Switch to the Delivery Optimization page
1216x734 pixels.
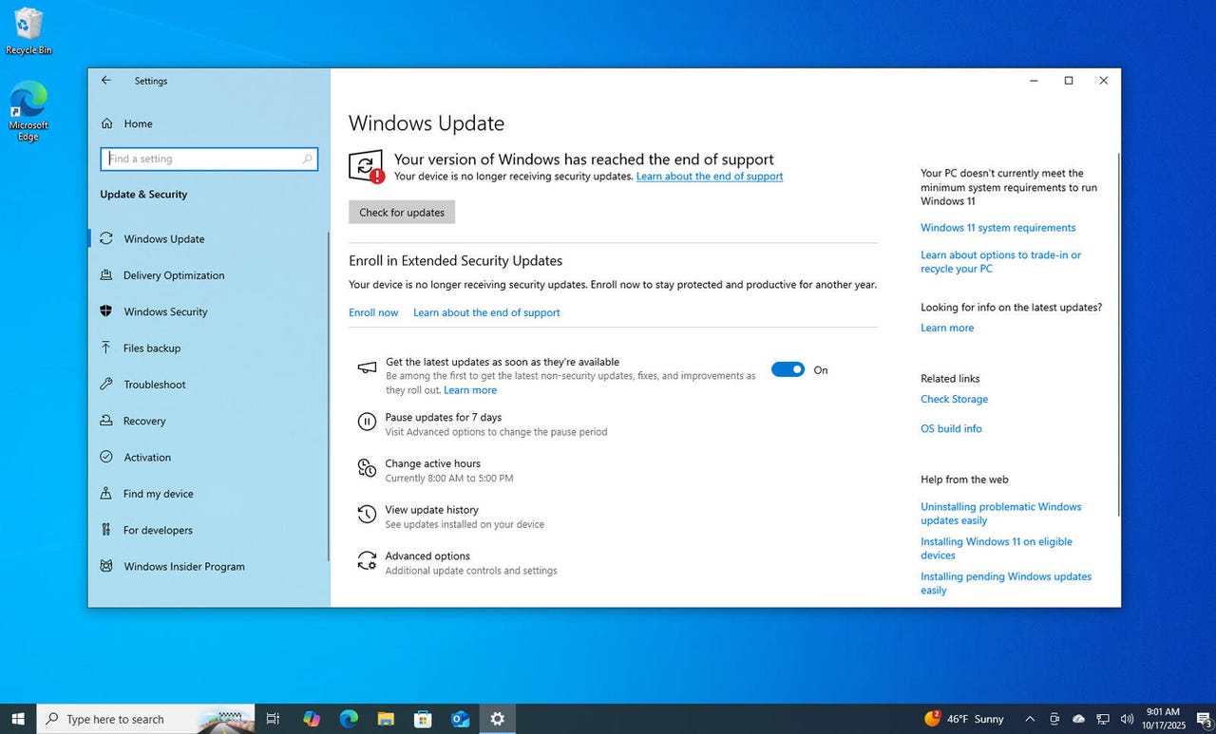click(172, 275)
